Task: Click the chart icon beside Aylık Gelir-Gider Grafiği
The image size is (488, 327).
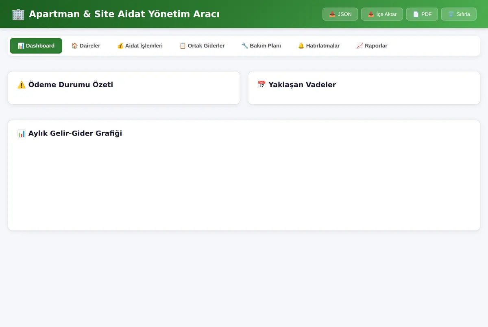Action: pyautogui.click(x=22, y=133)
